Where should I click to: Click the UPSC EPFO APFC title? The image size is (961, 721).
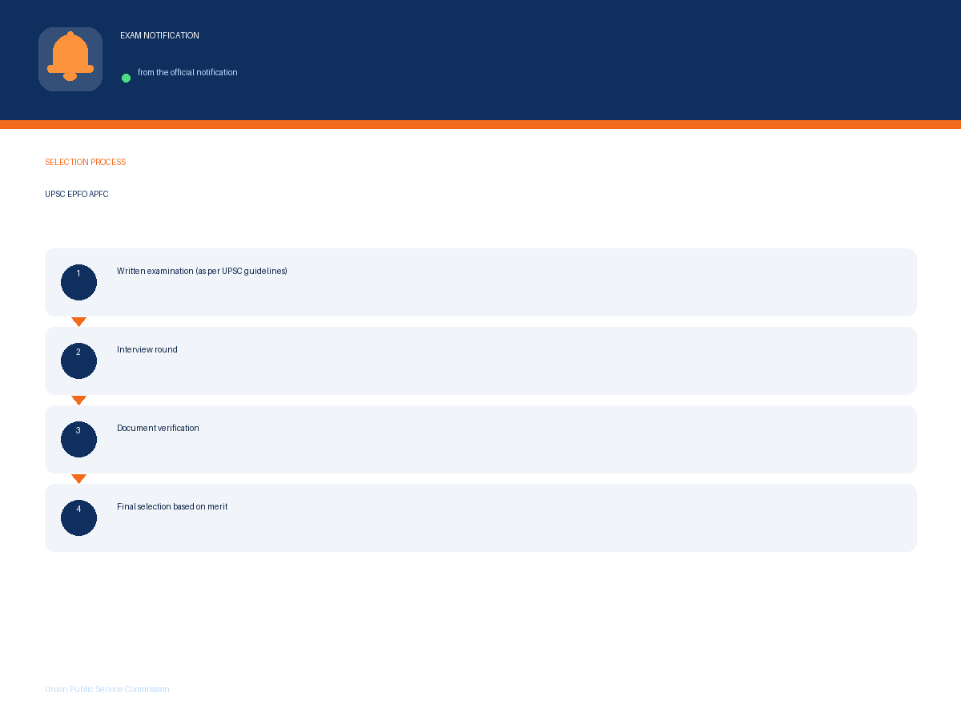click(77, 195)
